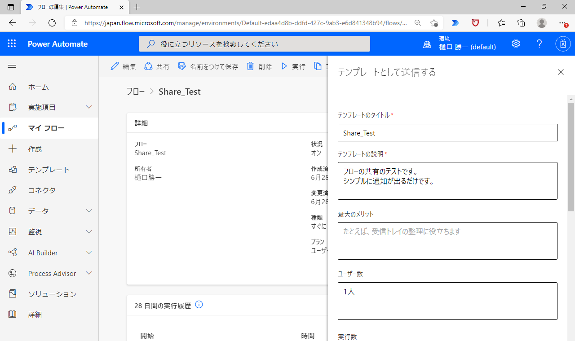This screenshot has width=575, height=341.
Task: Open browser collections icon
Action: coord(521,23)
